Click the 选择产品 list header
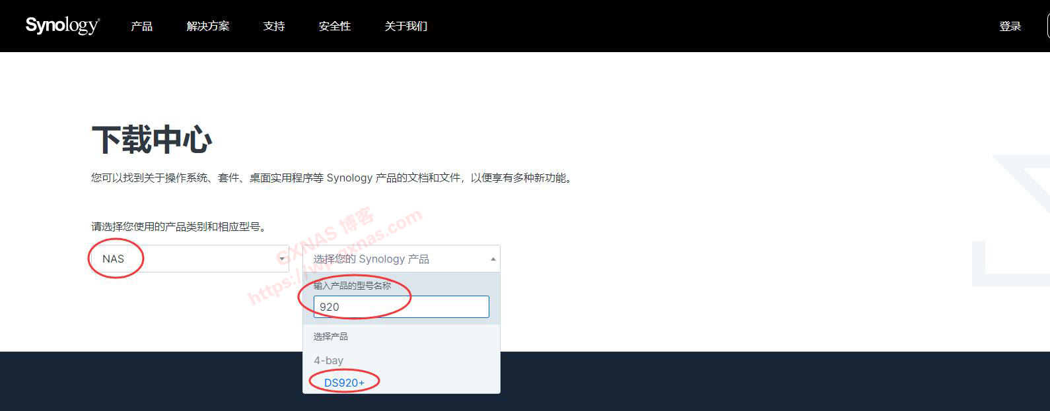The height and width of the screenshot is (411, 1050). pyautogui.click(x=330, y=336)
